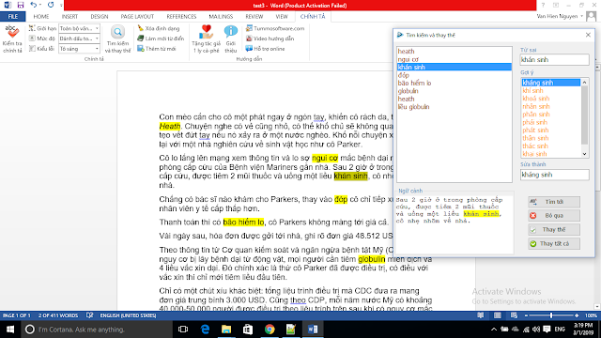Viewport: 601px width, 338px height.
Task: Choose Thêm từ mới in ribbon
Action: point(157,49)
